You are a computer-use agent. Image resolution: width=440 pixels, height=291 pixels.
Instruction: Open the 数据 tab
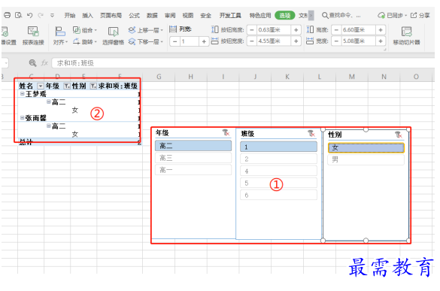[x=152, y=16]
